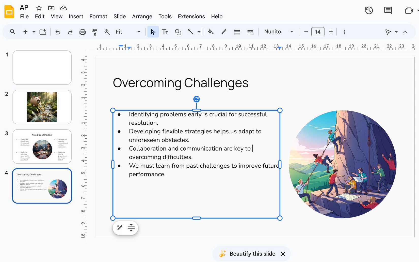
Task: Click Beautify this slide
Action: click(x=252, y=254)
